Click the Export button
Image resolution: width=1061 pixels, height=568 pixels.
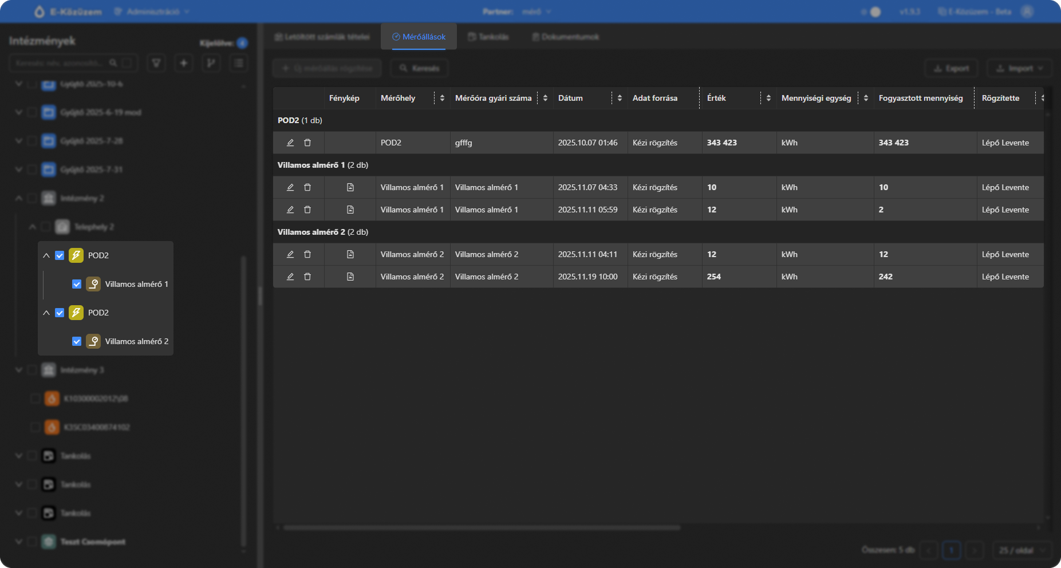[951, 68]
